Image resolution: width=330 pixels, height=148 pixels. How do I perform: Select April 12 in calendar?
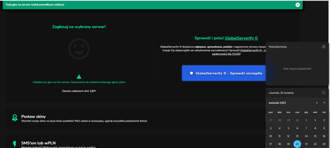coord(288,136)
